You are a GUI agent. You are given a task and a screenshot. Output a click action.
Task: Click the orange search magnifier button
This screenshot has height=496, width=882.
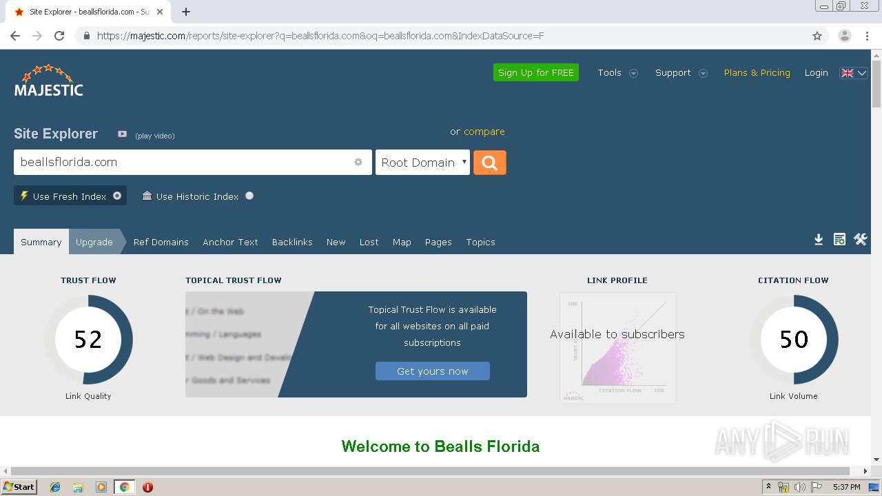pos(490,163)
